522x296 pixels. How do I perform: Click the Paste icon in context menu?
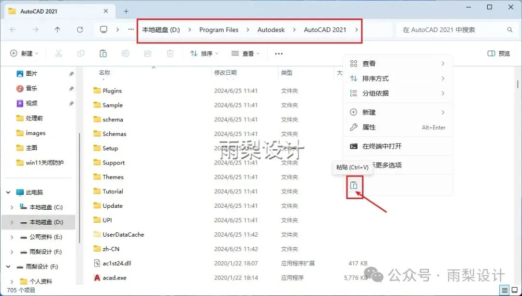(354, 186)
